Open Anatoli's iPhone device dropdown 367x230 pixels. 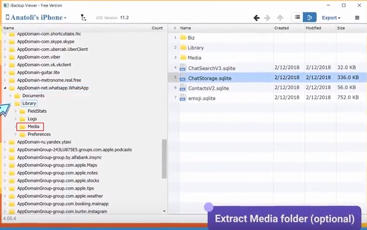pyautogui.click(x=36, y=18)
